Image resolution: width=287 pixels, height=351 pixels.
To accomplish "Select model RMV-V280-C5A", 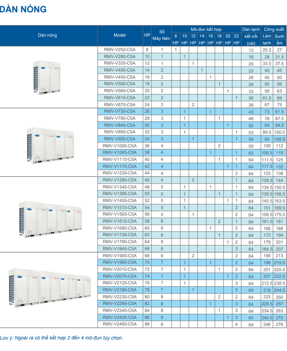I will 120,56.
